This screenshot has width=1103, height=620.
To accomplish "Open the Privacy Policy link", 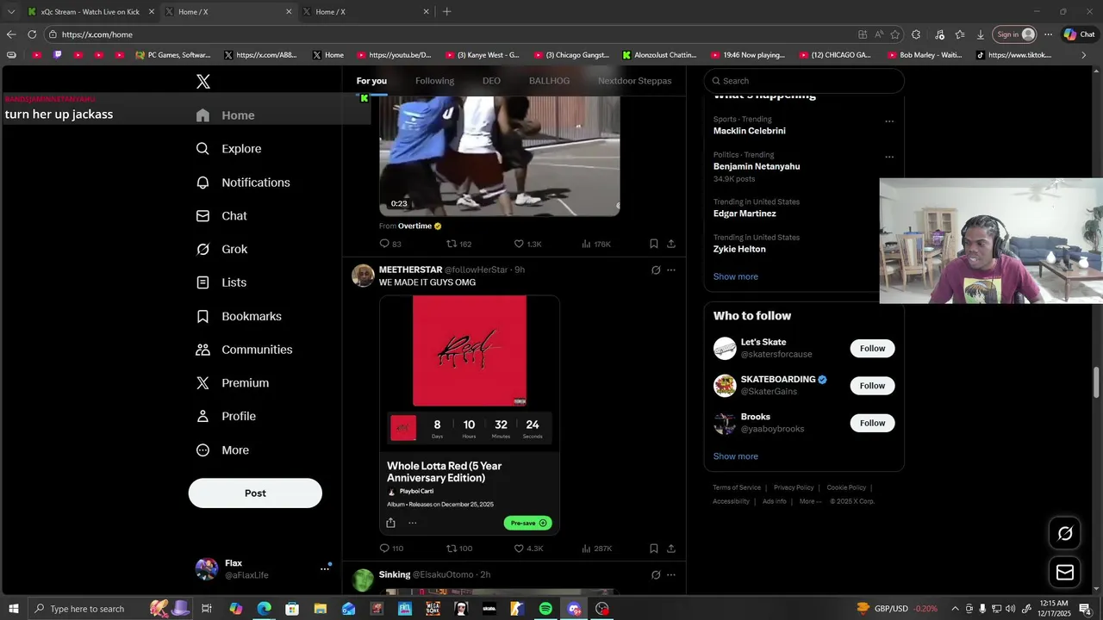I will pos(794,487).
